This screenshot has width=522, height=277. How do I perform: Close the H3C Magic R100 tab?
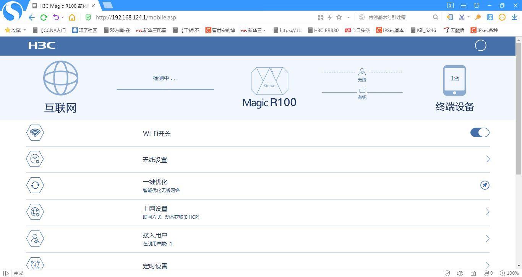[x=93, y=6]
